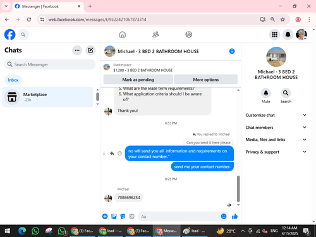Open taskbar clock showing 12:14 AM
Image resolution: width=316 pixels, height=237 pixels.
click(289, 231)
